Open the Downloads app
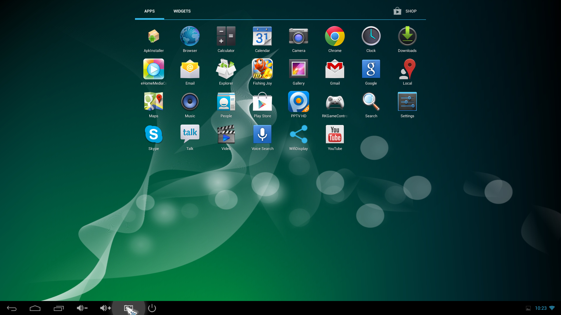561x315 pixels. click(407, 36)
